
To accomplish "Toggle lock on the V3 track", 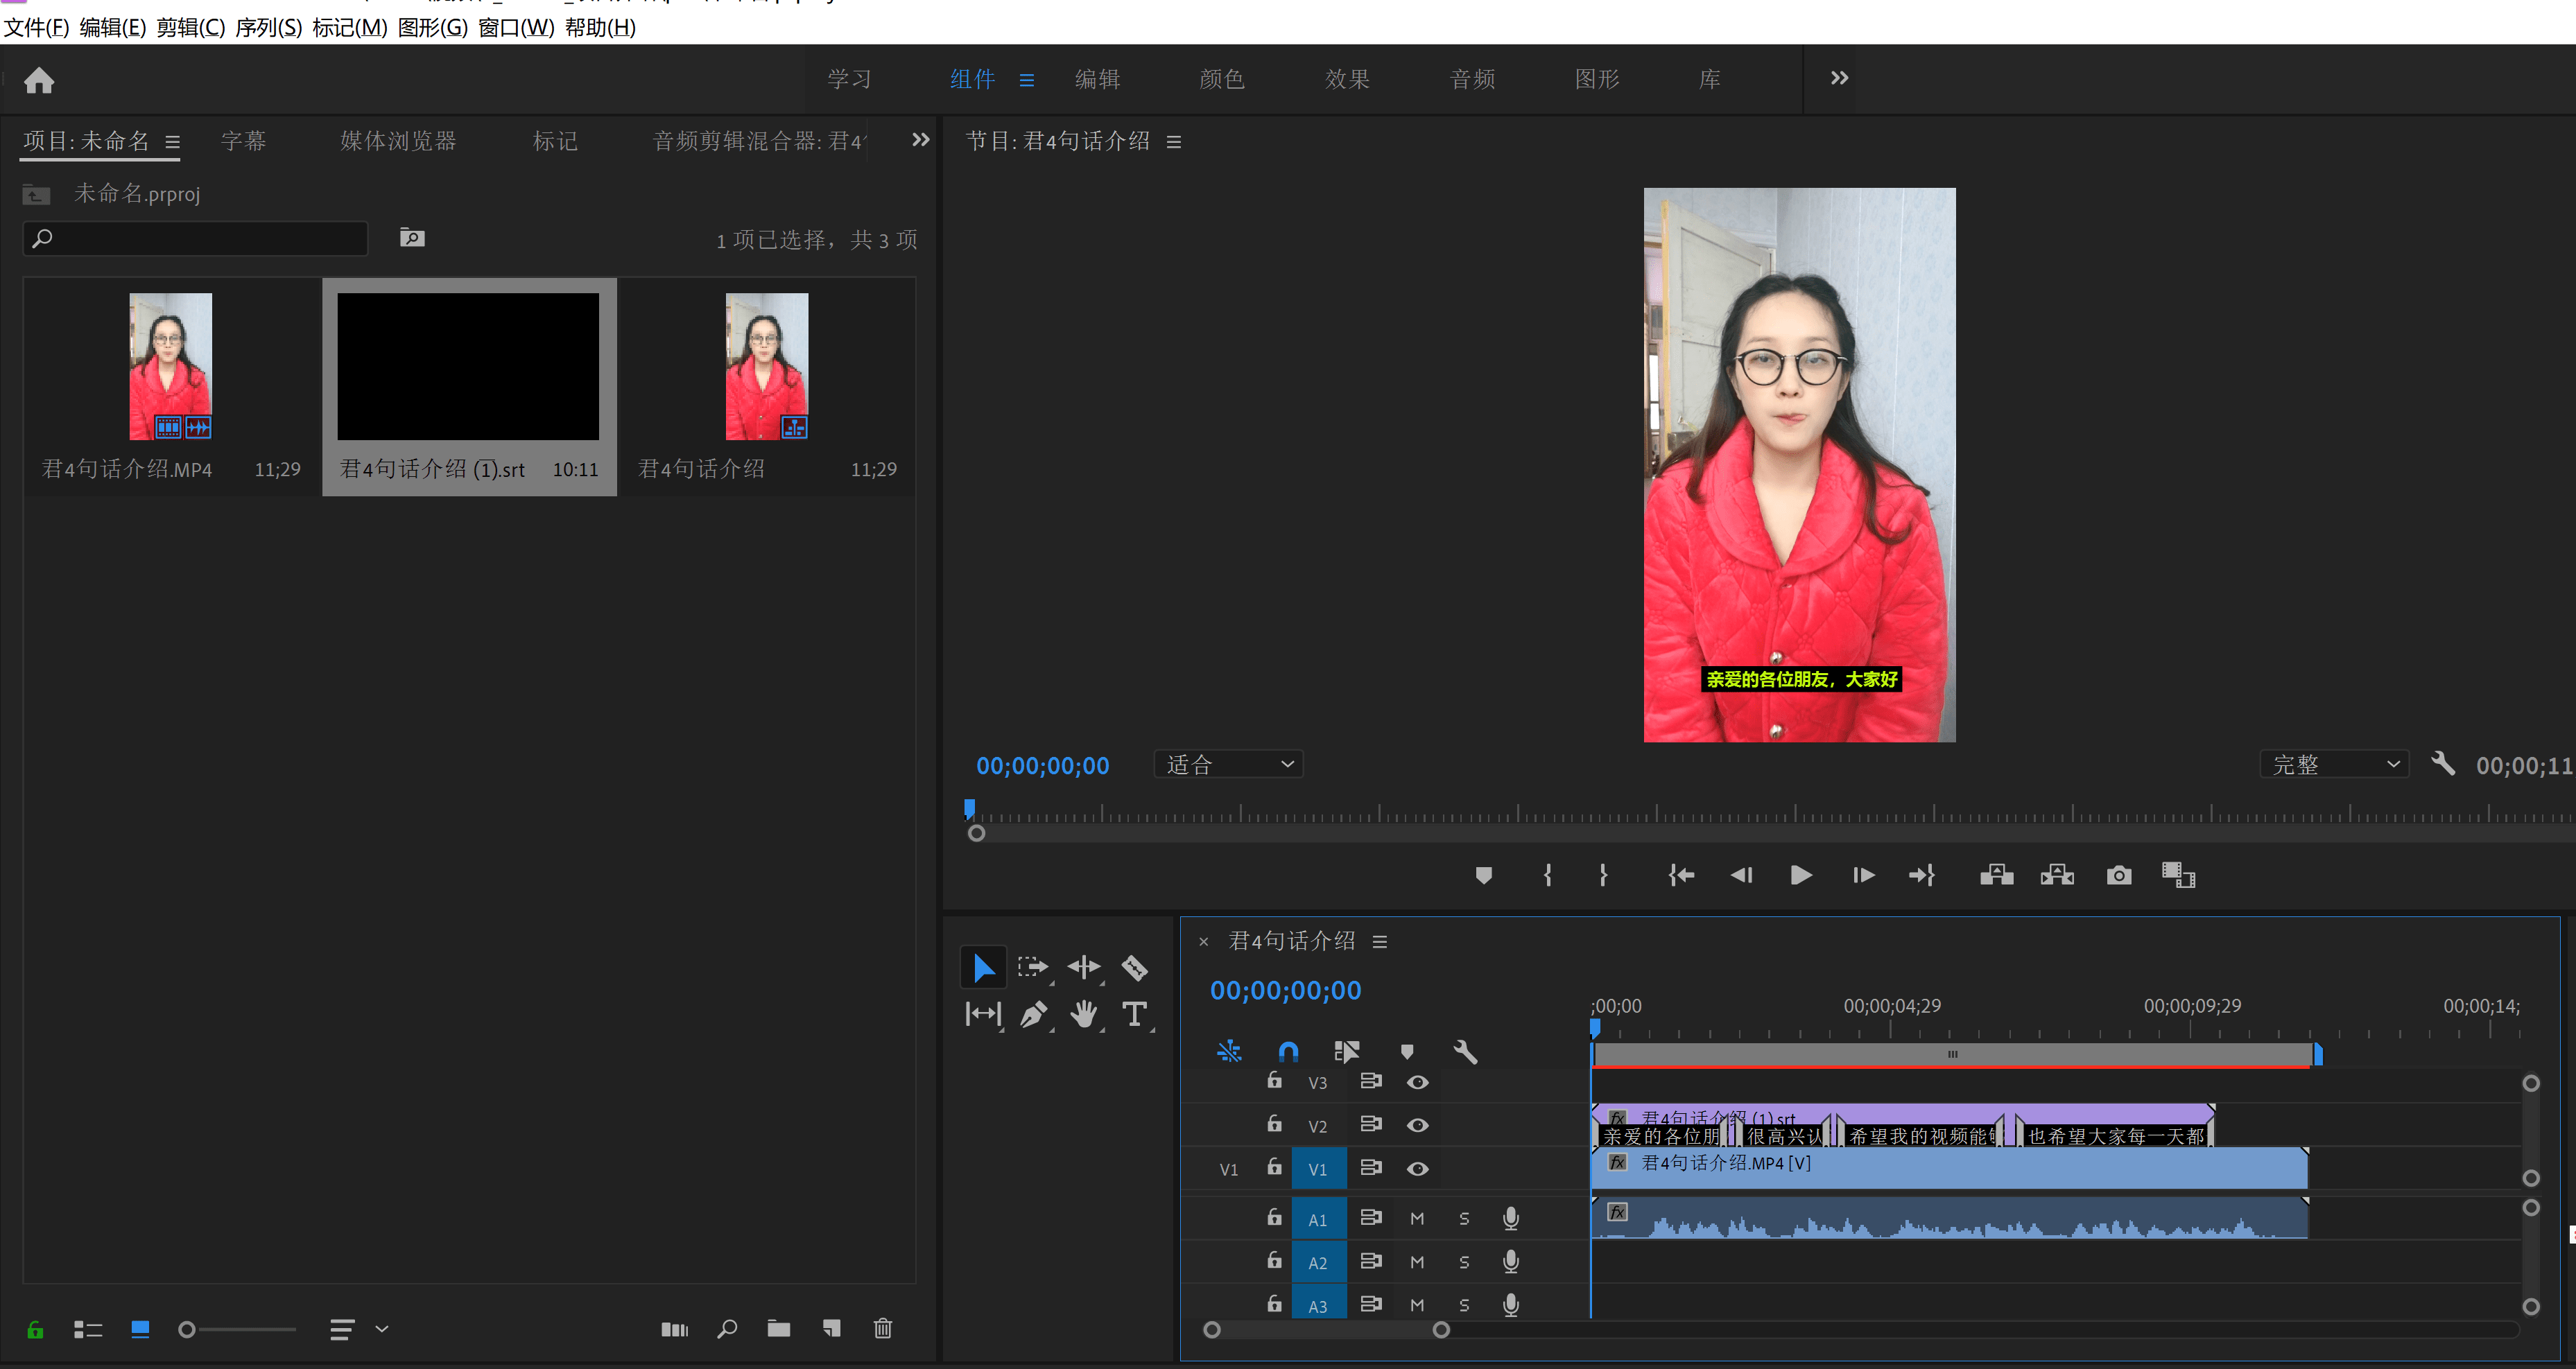I will [x=1274, y=1081].
